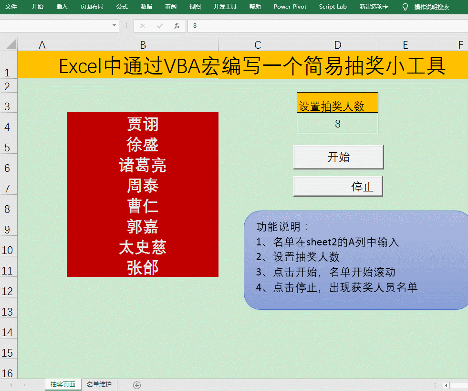468x391 pixels.
Task: Click the name 周泰
Action: coord(143,186)
